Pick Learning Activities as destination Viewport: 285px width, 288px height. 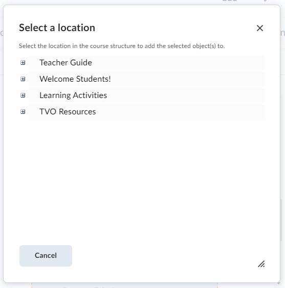73,95
